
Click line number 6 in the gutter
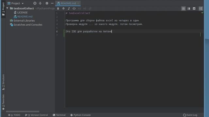57,32
